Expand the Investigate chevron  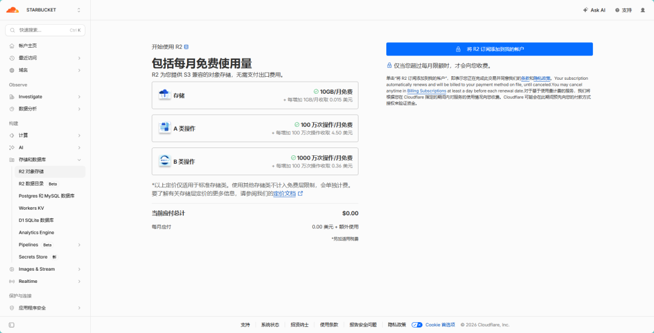click(x=79, y=97)
